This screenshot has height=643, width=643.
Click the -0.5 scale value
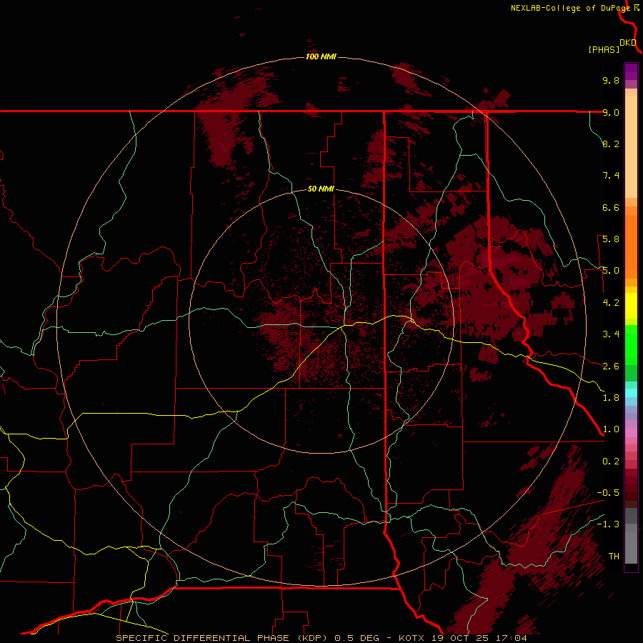(x=608, y=493)
